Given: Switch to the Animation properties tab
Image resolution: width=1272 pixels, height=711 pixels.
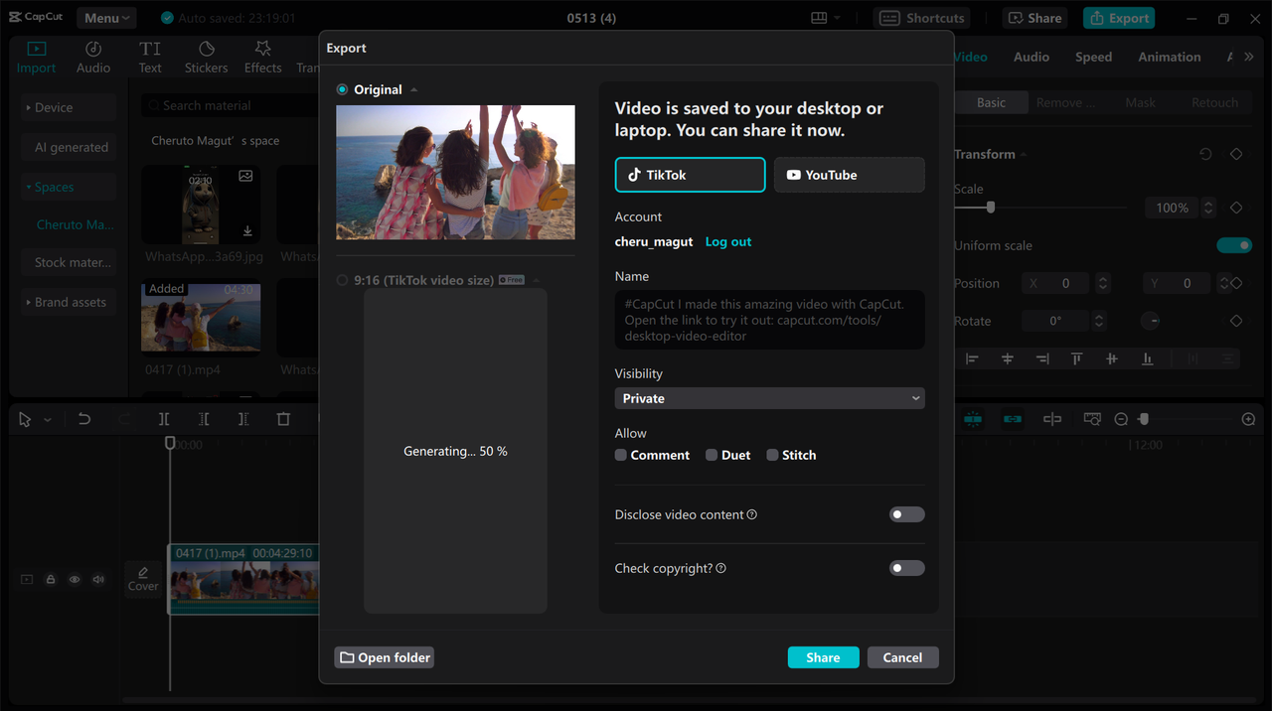Looking at the screenshot, I should (x=1170, y=57).
